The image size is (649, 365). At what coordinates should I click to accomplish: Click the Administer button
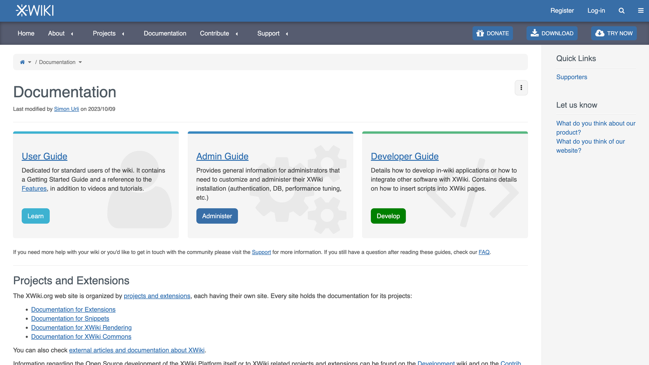217,216
